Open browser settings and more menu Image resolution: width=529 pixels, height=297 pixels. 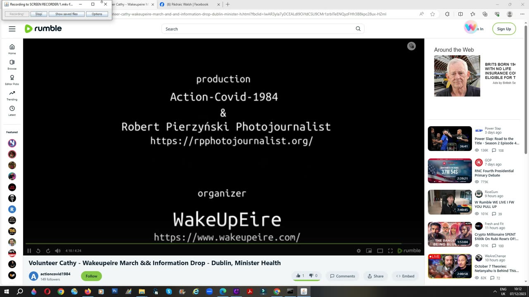522,14
